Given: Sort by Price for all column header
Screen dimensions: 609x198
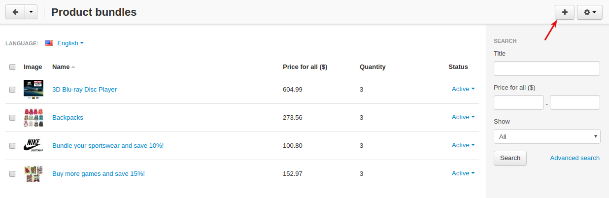Looking at the screenshot, I should [x=305, y=67].
